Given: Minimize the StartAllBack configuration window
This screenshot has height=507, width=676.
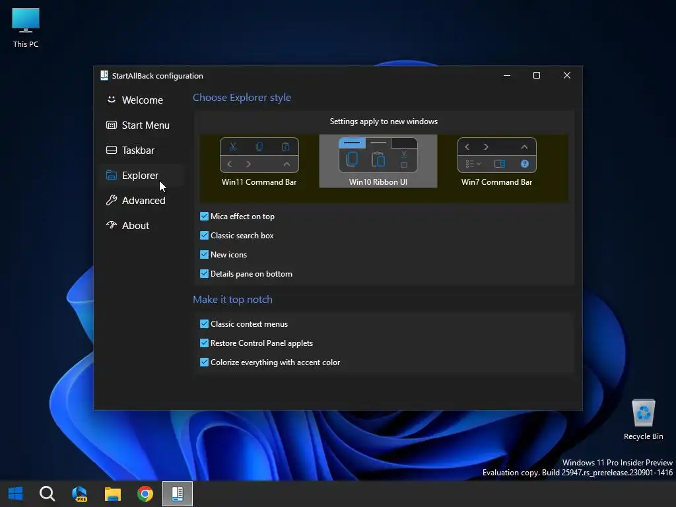Looking at the screenshot, I should (507, 75).
